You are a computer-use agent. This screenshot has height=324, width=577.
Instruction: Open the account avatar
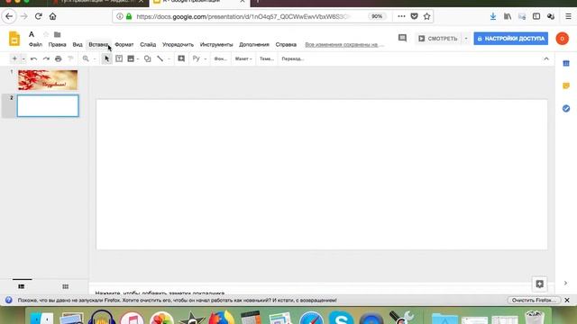[x=562, y=38]
